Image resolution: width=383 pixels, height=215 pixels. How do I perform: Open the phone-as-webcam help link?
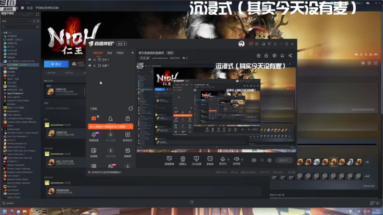click(x=106, y=172)
